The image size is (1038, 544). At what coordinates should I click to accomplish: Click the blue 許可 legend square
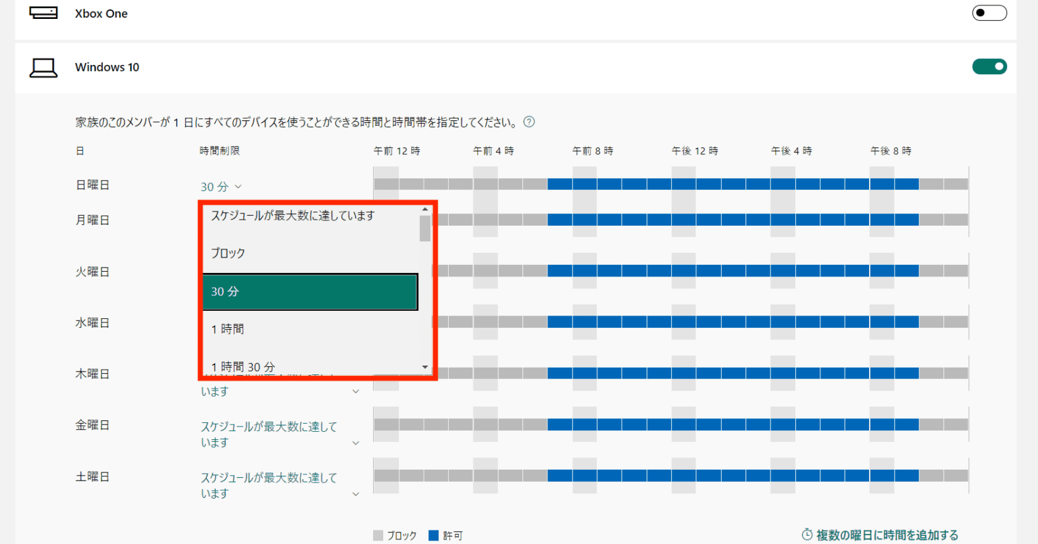point(433,535)
